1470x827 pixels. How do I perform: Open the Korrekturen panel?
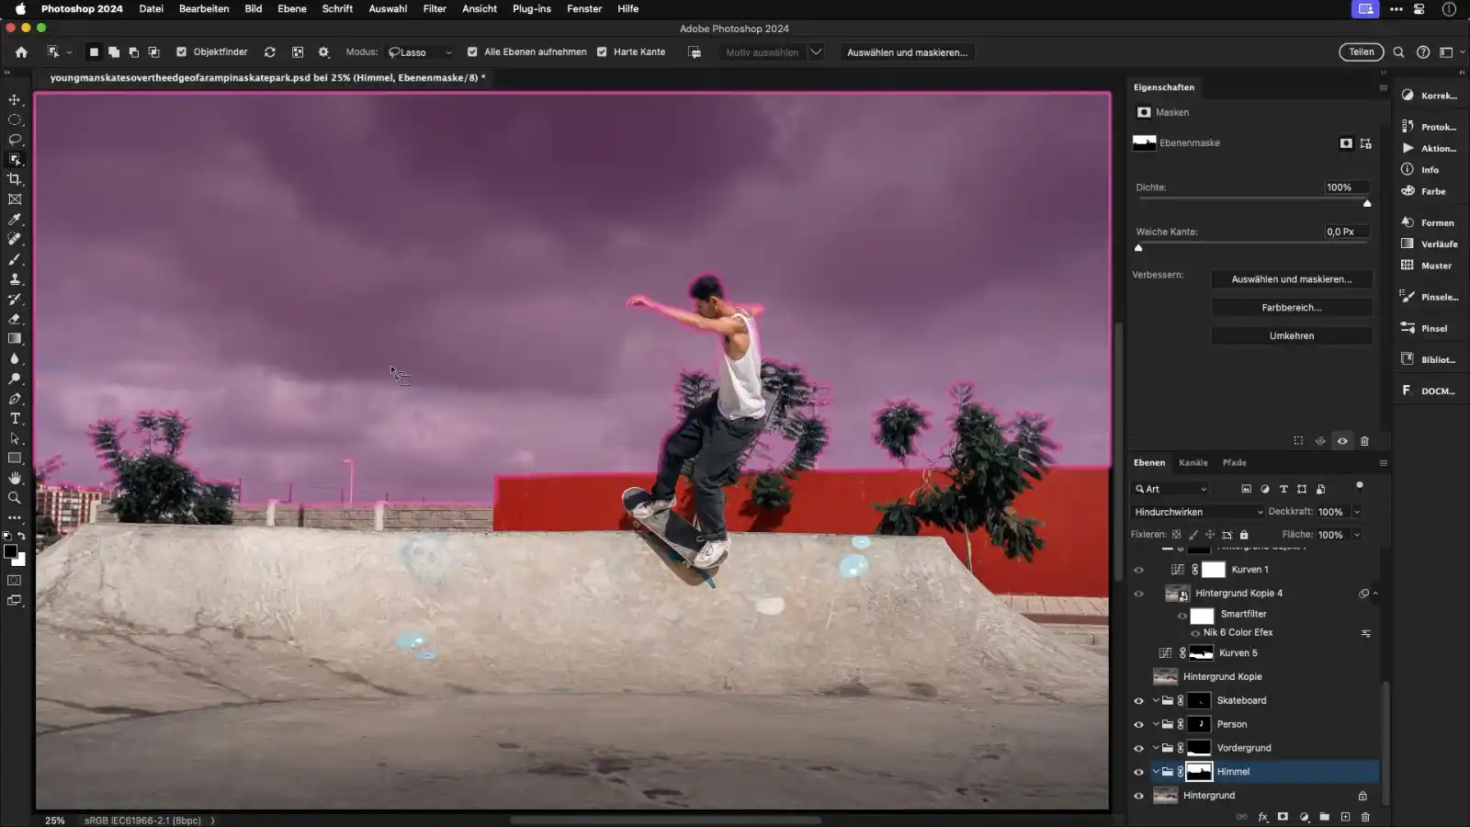click(1430, 96)
